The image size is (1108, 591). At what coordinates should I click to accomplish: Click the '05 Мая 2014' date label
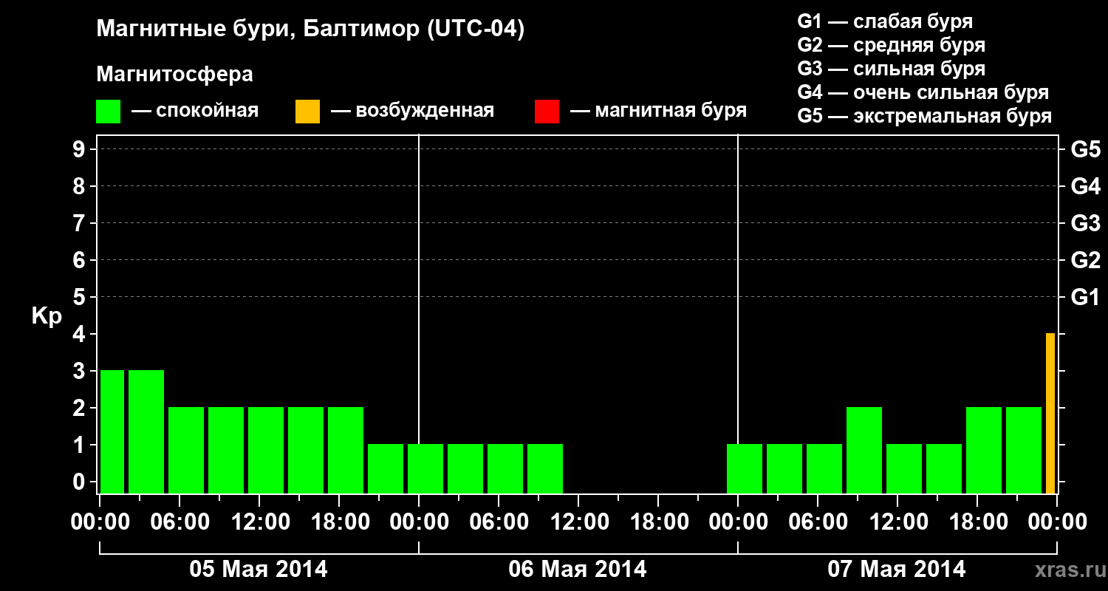point(259,569)
